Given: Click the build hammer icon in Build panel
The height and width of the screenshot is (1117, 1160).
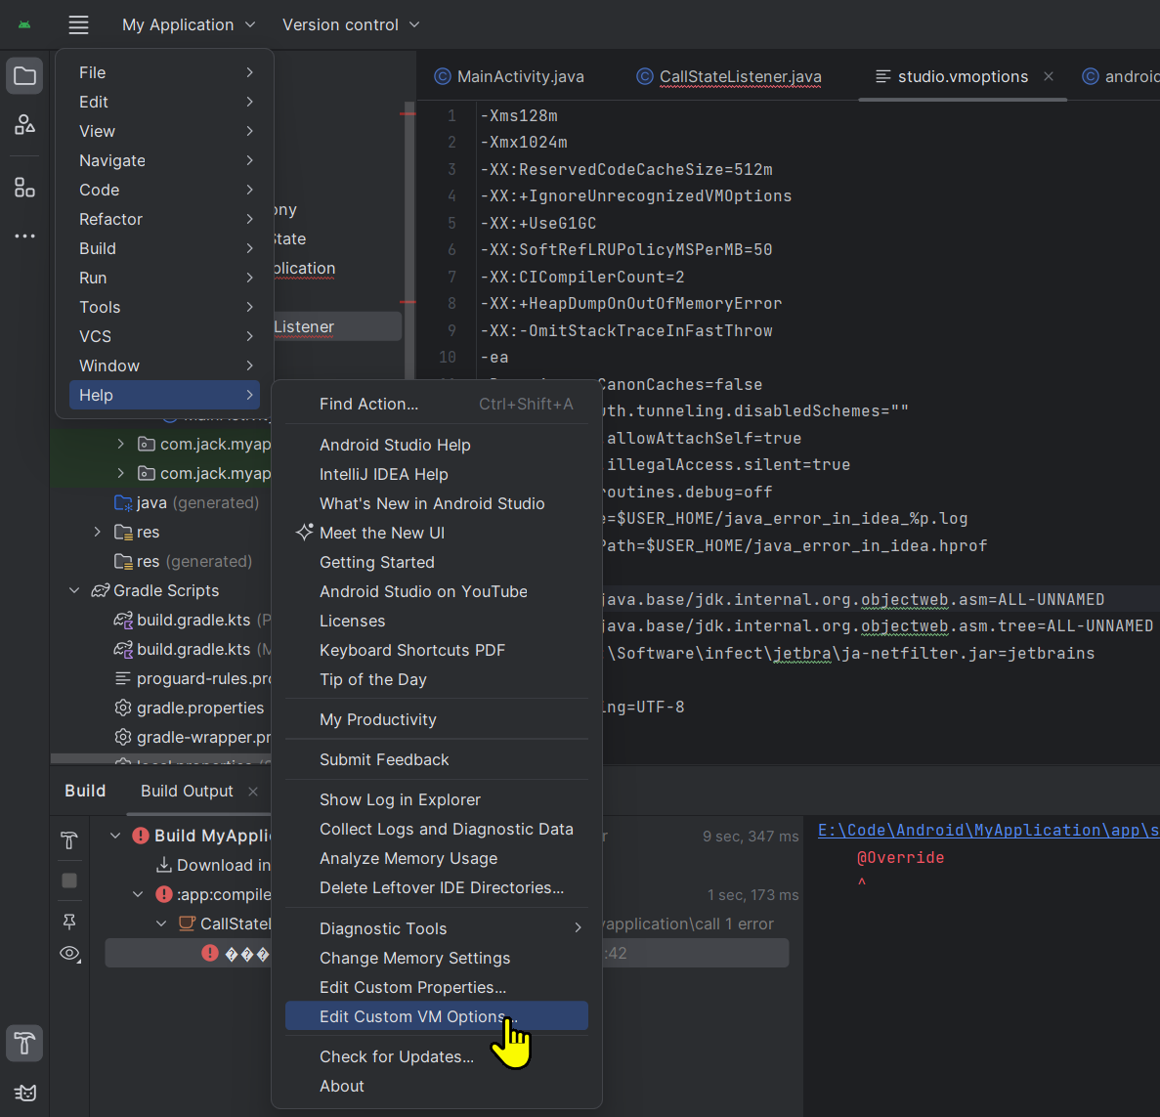Looking at the screenshot, I should pos(68,840).
